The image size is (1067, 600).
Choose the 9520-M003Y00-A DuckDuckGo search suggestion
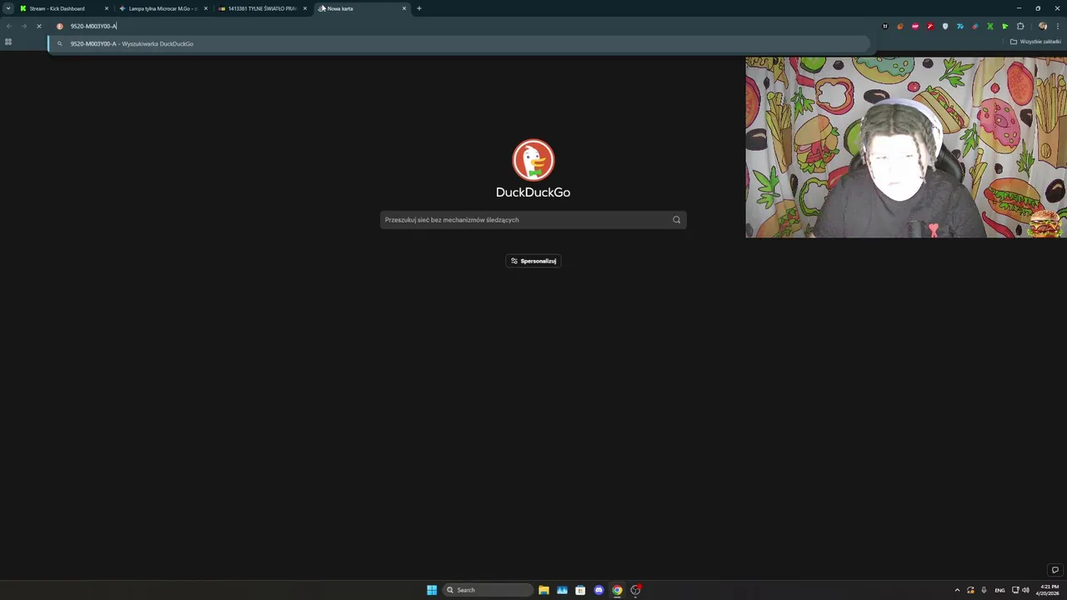click(x=458, y=43)
